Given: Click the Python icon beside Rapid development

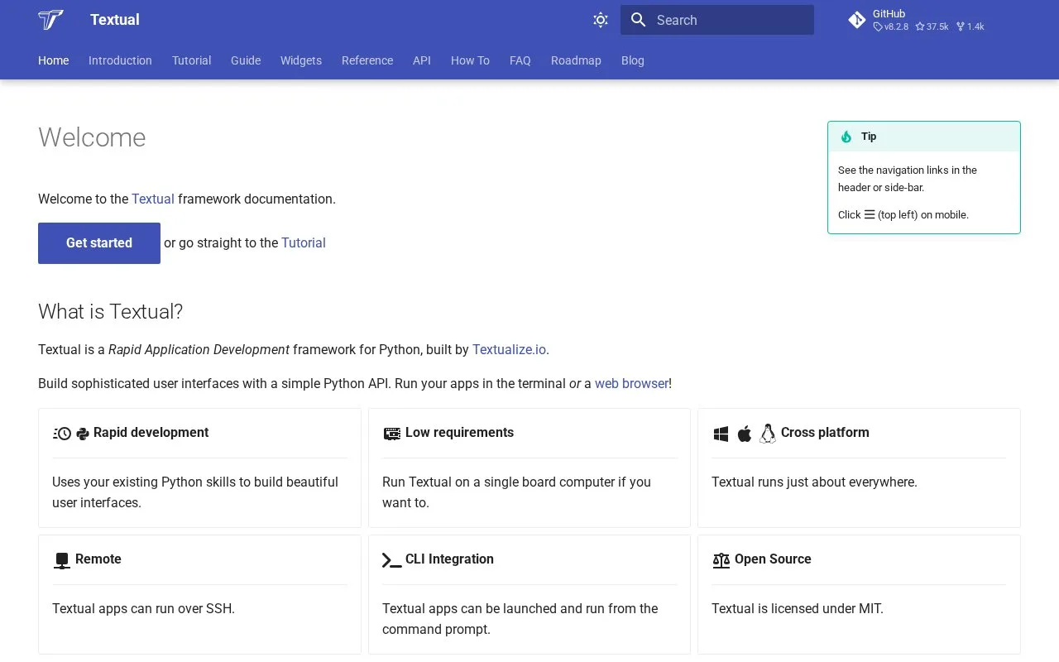Looking at the screenshot, I should 83,433.
